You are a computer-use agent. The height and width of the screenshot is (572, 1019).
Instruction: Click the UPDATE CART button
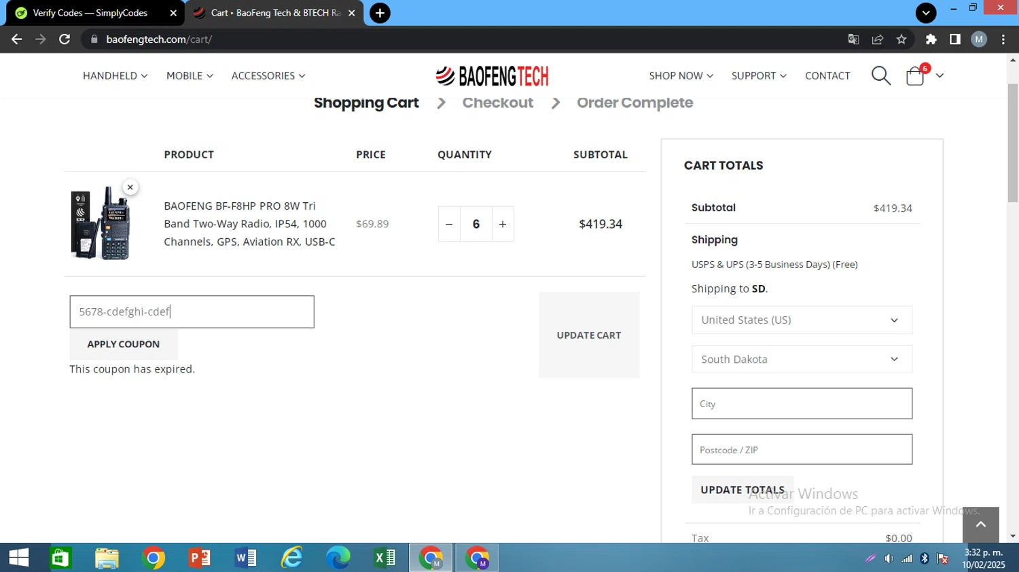(x=589, y=335)
